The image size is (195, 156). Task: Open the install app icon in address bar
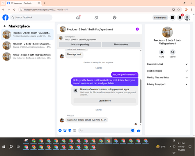click(174, 10)
